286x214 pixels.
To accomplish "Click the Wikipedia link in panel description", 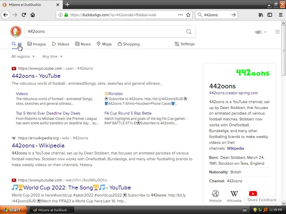I will tap(235, 148).
